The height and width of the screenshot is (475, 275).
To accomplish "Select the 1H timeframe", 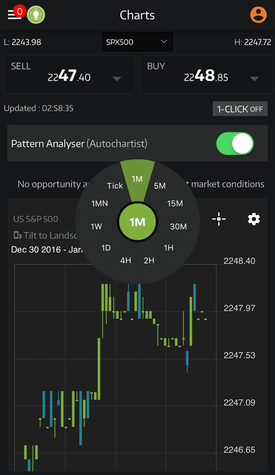I will [x=169, y=248].
